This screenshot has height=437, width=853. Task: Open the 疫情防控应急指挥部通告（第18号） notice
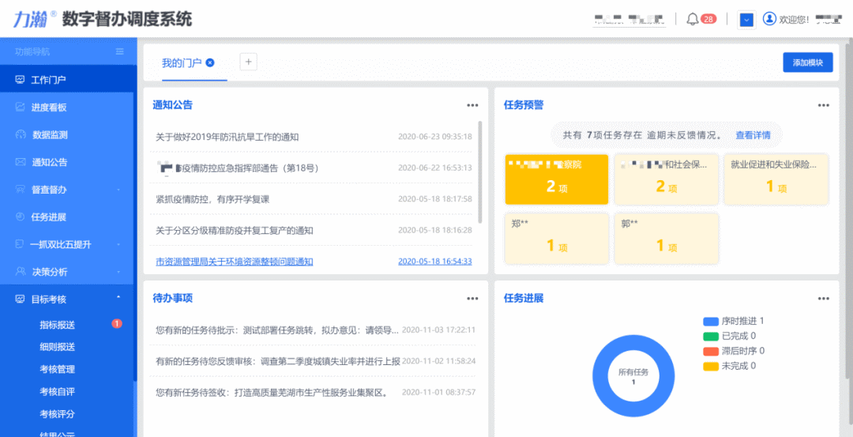click(x=237, y=168)
